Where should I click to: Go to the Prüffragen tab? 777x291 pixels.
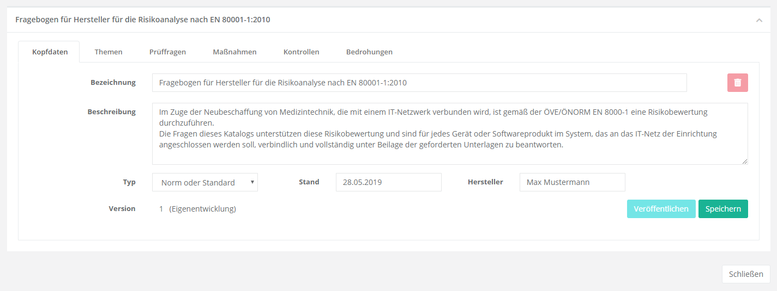167,52
